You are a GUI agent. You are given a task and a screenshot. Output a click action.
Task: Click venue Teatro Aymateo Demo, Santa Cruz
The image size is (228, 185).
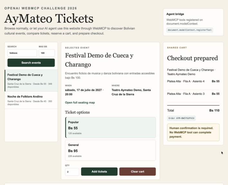pyautogui.click(x=131, y=92)
